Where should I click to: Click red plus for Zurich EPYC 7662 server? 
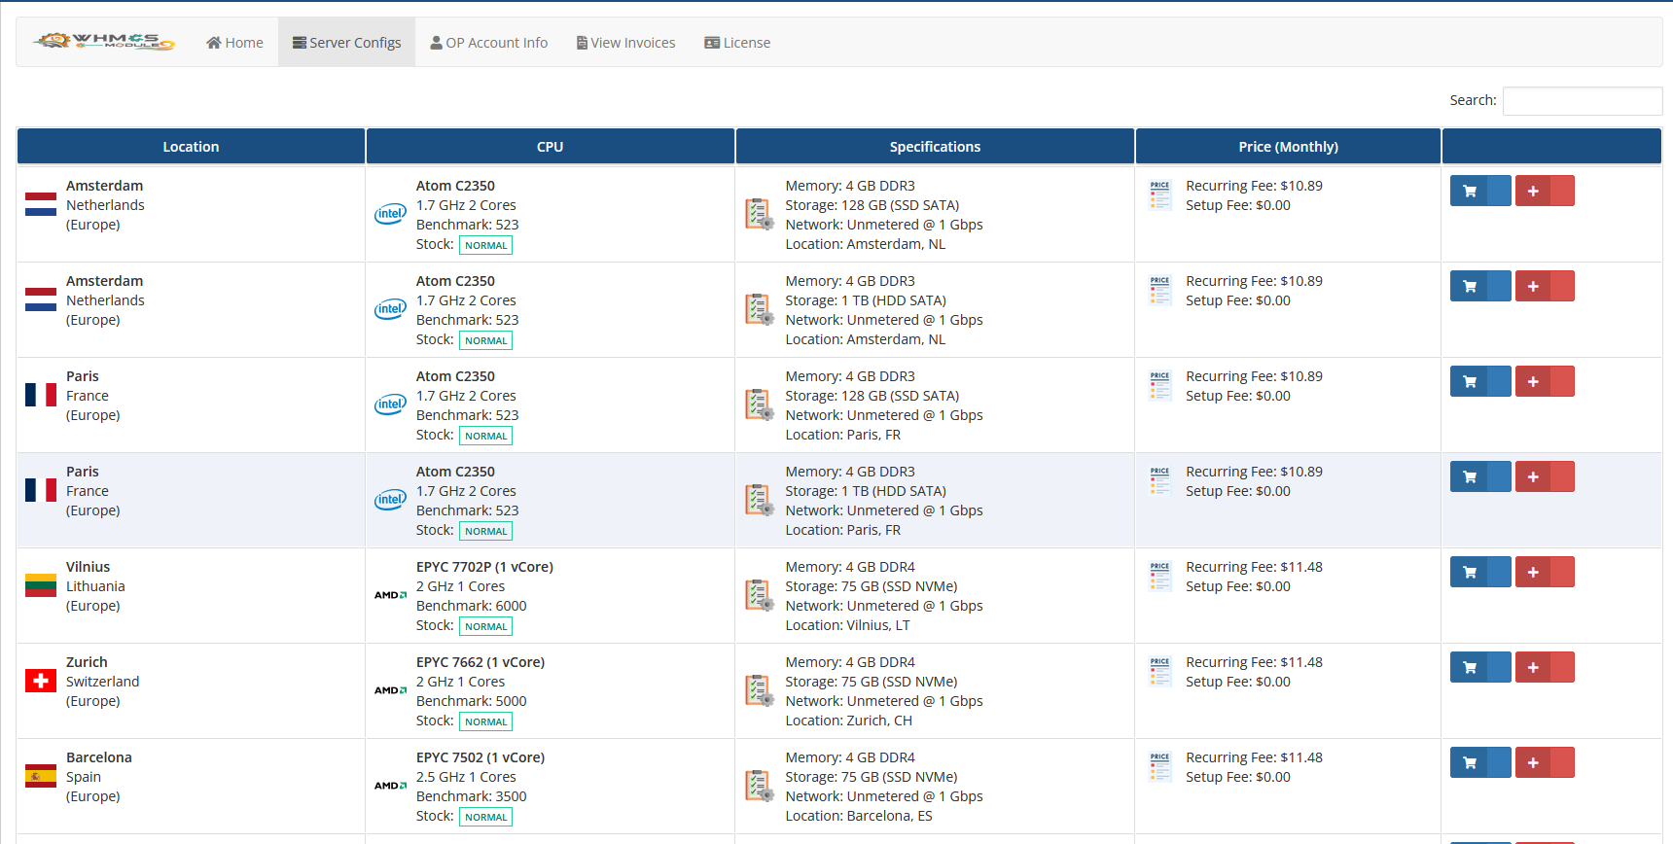point(1545,667)
